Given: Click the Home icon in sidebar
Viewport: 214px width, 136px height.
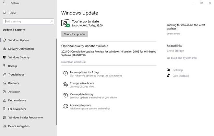Looking at the screenshot, I should click(4, 13).
